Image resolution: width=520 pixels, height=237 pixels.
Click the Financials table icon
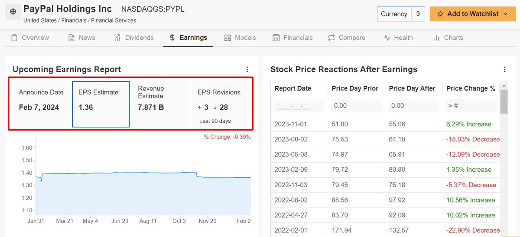click(x=276, y=38)
